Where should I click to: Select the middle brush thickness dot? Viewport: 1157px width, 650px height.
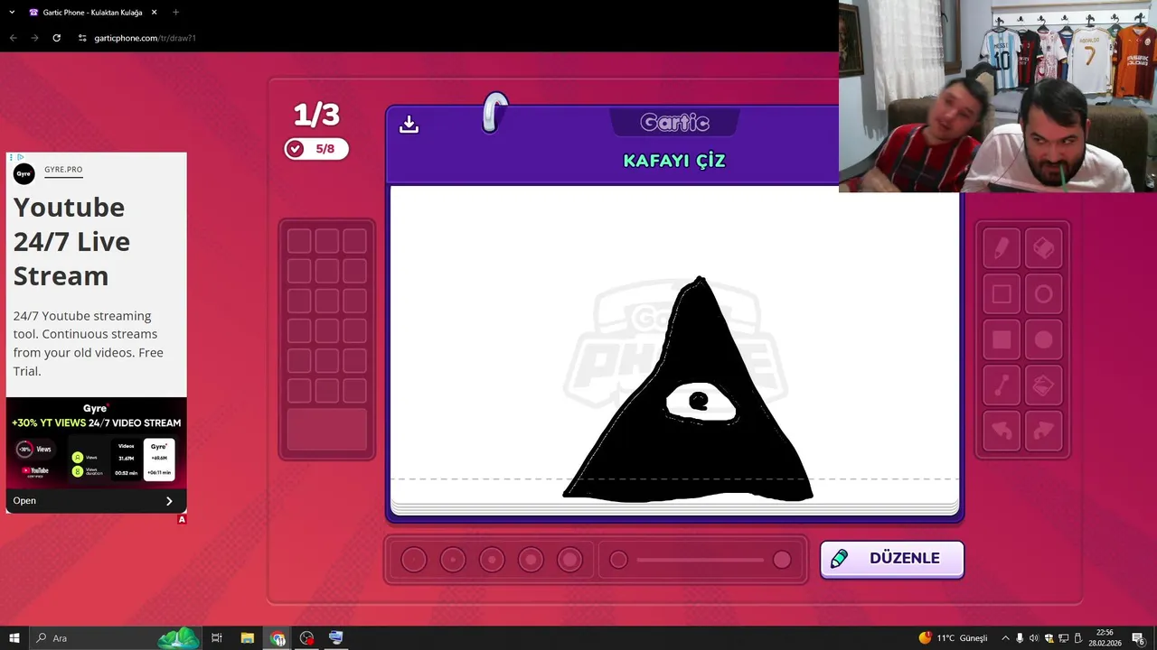coord(492,560)
